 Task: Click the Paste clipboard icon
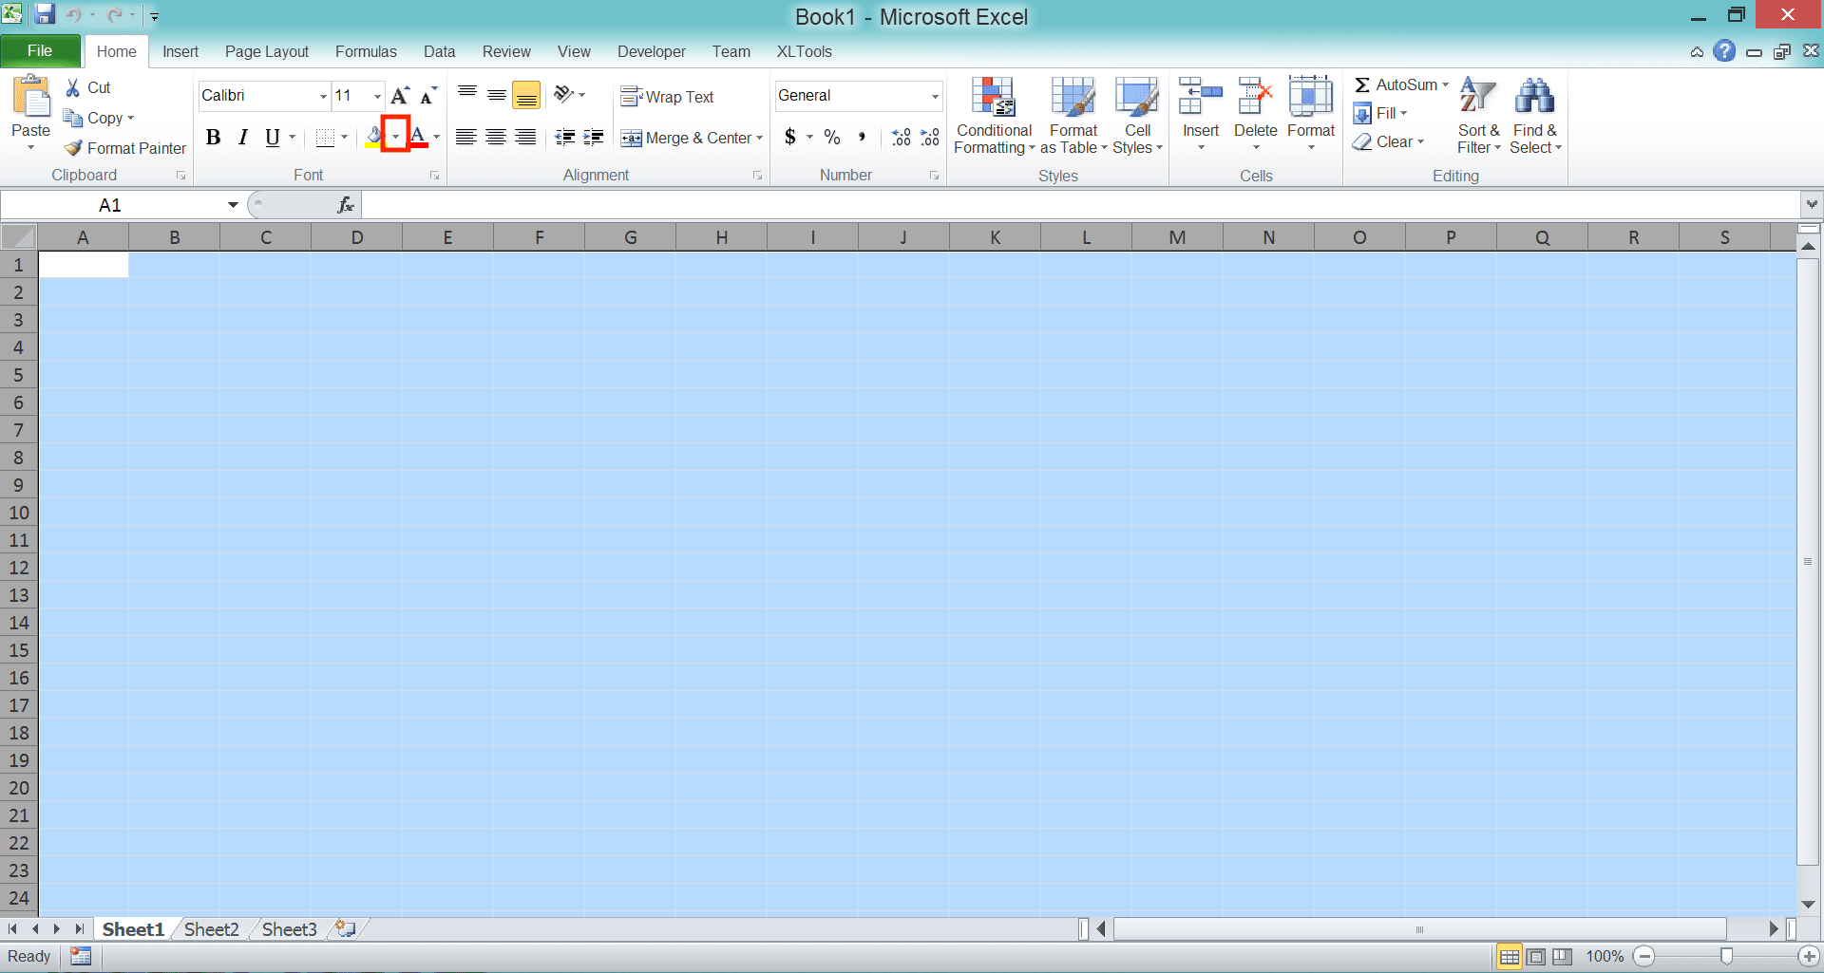31,97
